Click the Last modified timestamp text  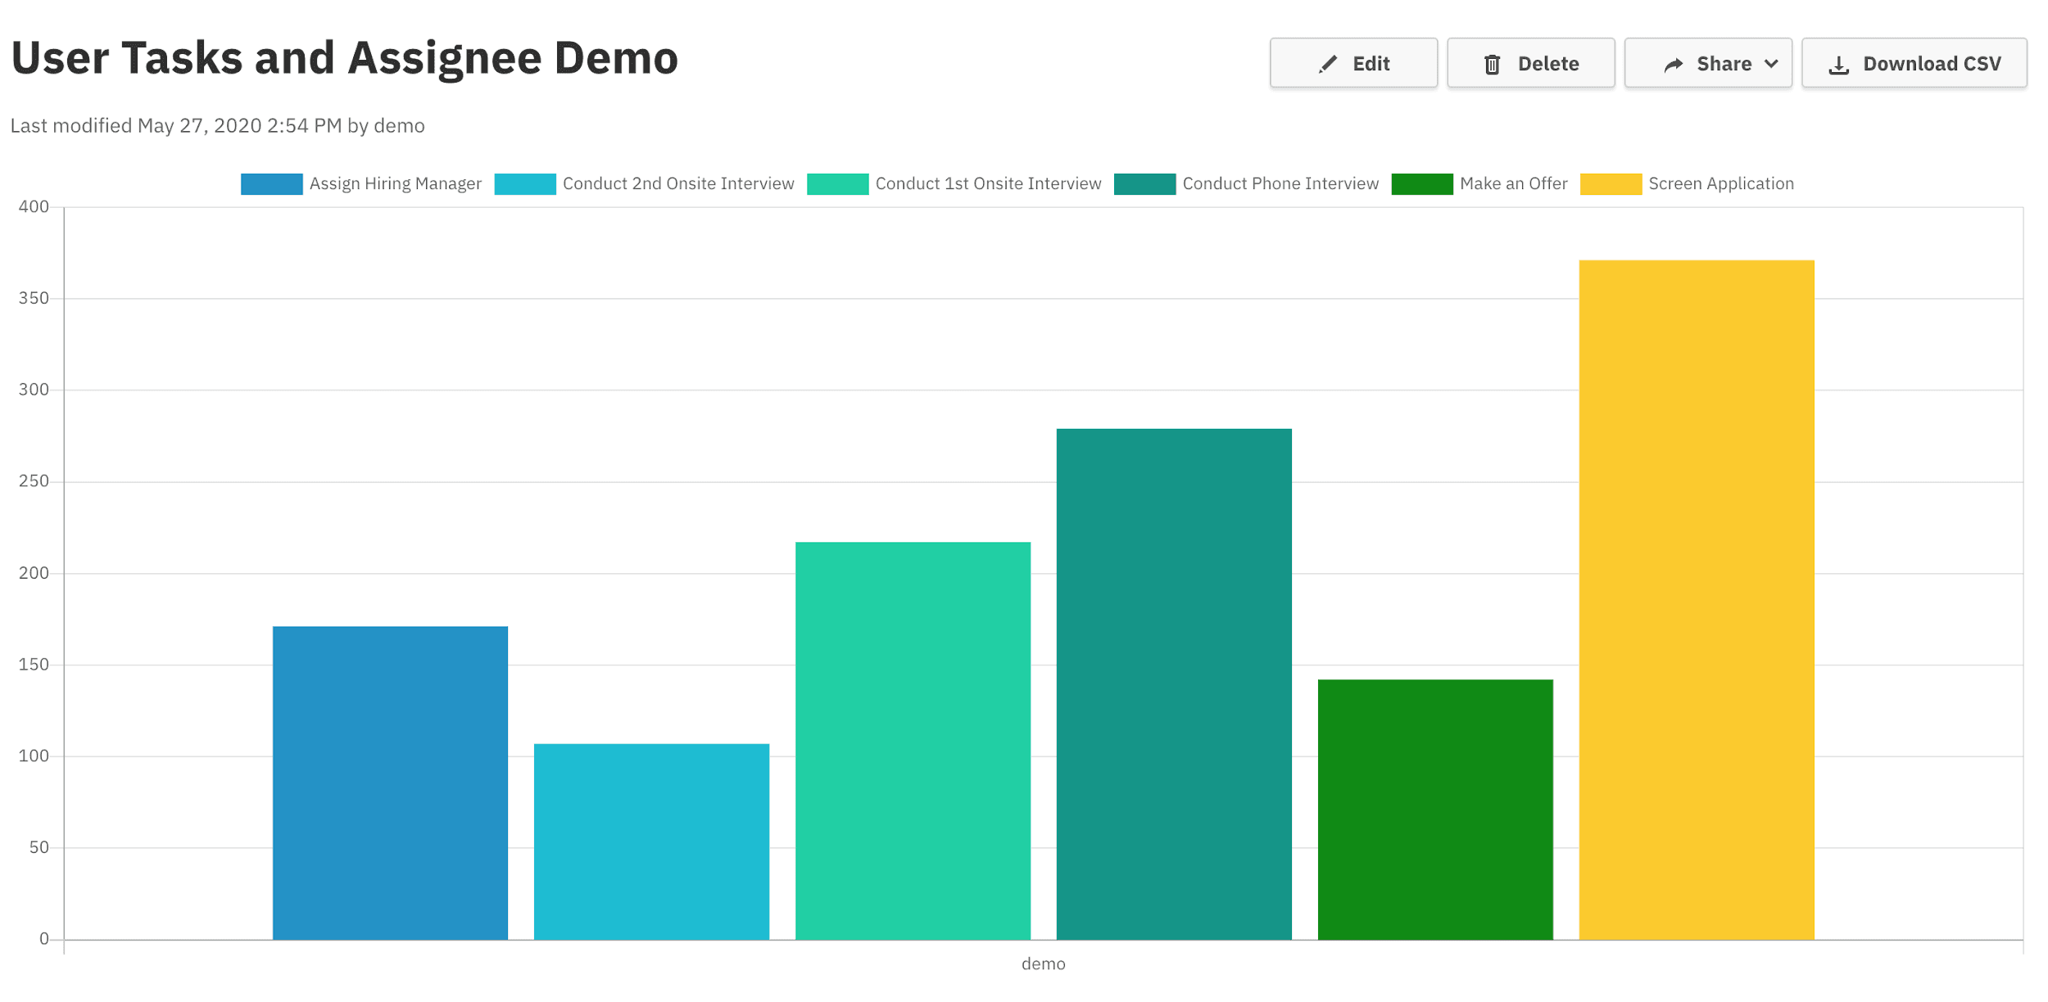point(217,126)
